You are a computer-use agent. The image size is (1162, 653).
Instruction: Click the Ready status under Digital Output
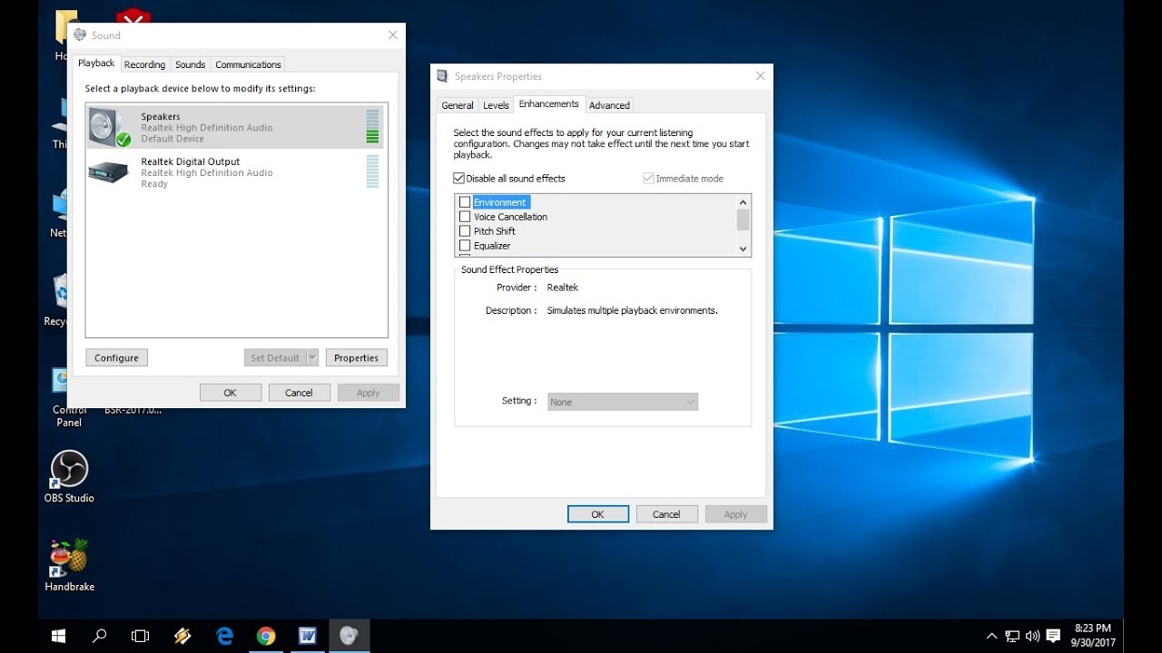click(x=154, y=184)
